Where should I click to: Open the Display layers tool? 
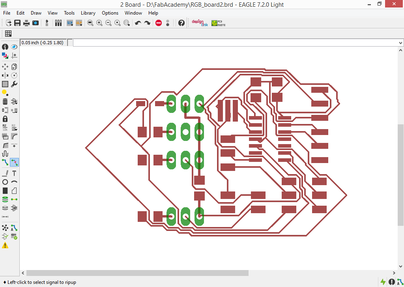click(5, 55)
